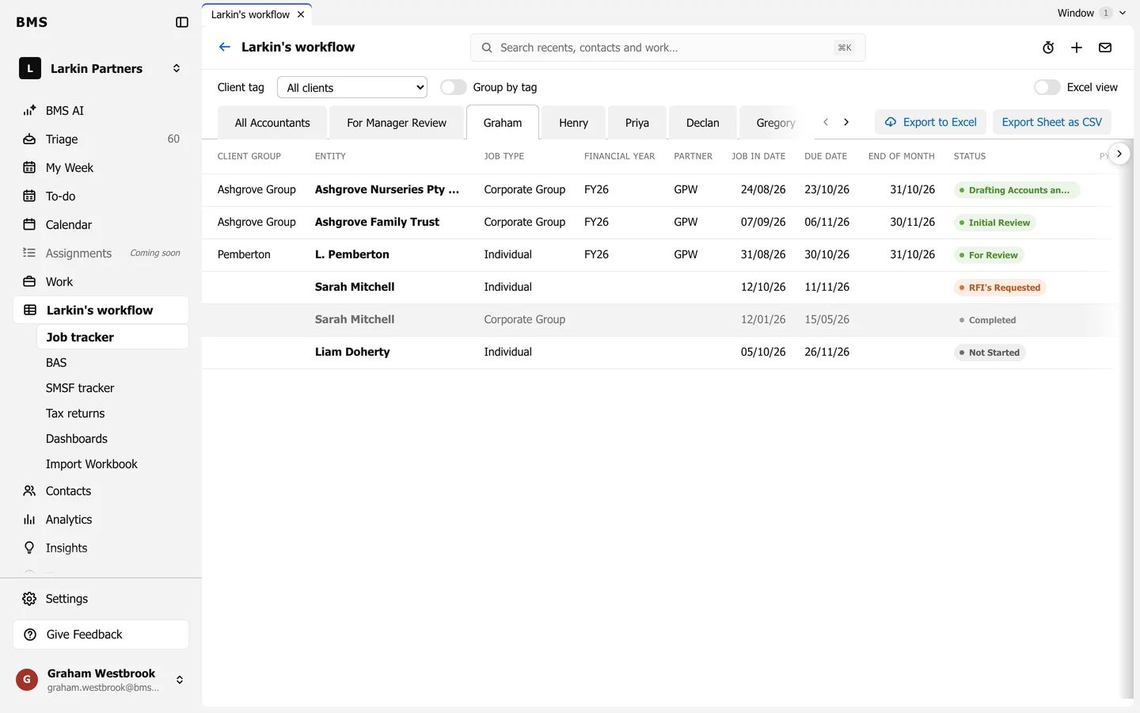Open the timer stopwatch icon
The width and height of the screenshot is (1140, 713).
[x=1048, y=48]
